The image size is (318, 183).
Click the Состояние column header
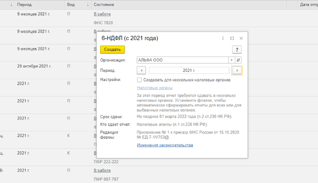point(104,4)
